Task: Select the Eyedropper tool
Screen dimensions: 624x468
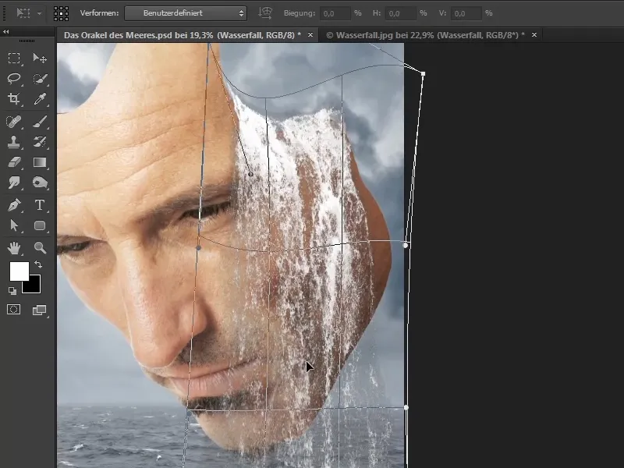Action: [x=40, y=99]
